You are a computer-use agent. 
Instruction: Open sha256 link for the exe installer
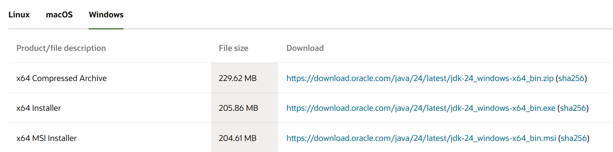click(x=573, y=108)
